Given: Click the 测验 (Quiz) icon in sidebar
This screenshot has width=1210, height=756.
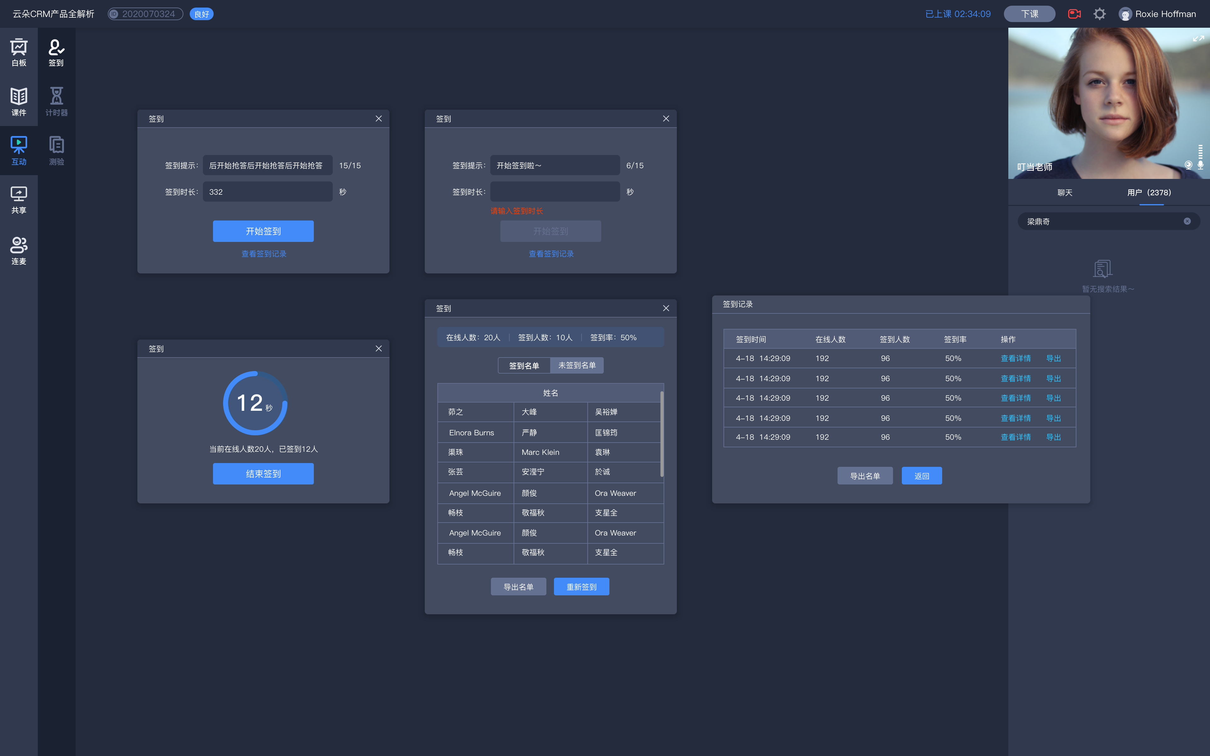Looking at the screenshot, I should tap(56, 148).
